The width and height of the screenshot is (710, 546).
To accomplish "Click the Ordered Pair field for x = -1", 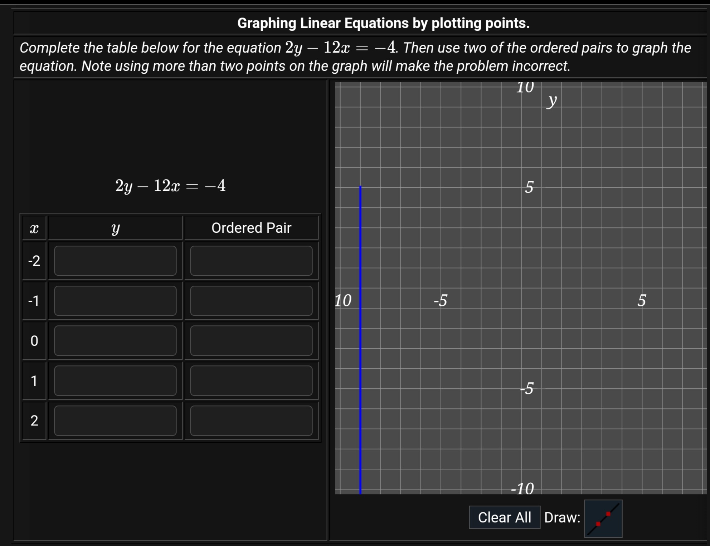I will coord(252,301).
